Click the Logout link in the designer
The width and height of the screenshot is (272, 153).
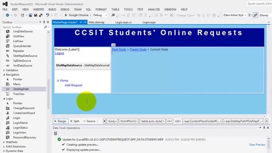click(59, 53)
